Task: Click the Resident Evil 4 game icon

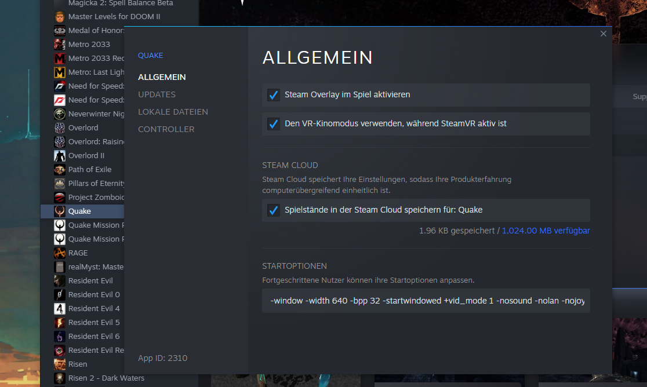Action: (59, 309)
